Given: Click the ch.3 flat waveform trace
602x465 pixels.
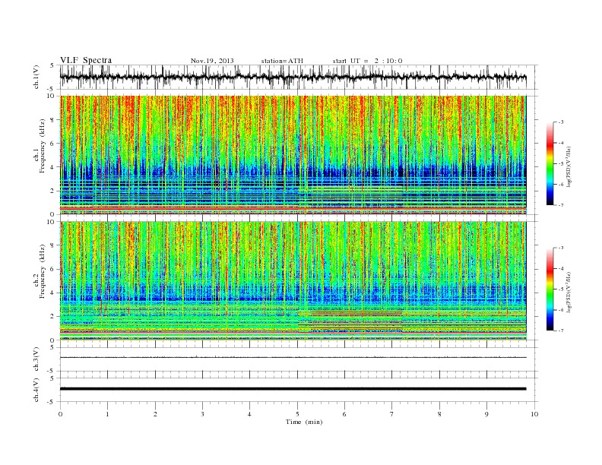Looking at the screenshot, I should click(293, 358).
